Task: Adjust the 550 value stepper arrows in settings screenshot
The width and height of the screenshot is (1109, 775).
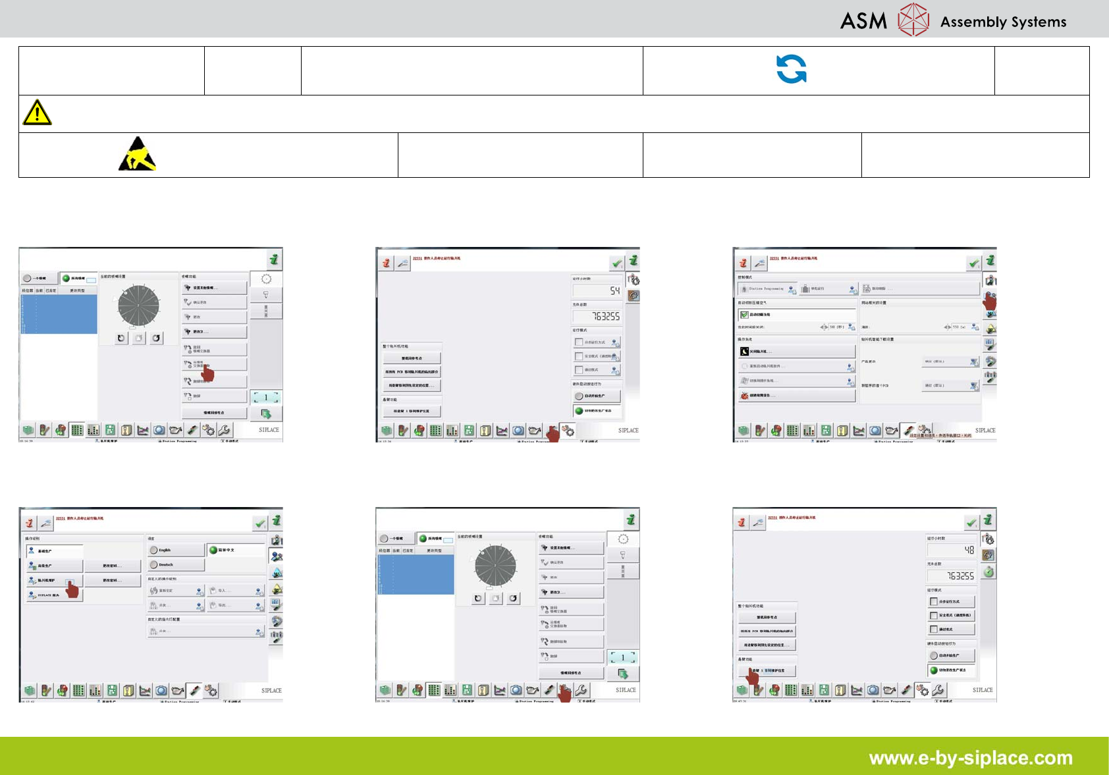Action: pyautogui.click(x=947, y=327)
